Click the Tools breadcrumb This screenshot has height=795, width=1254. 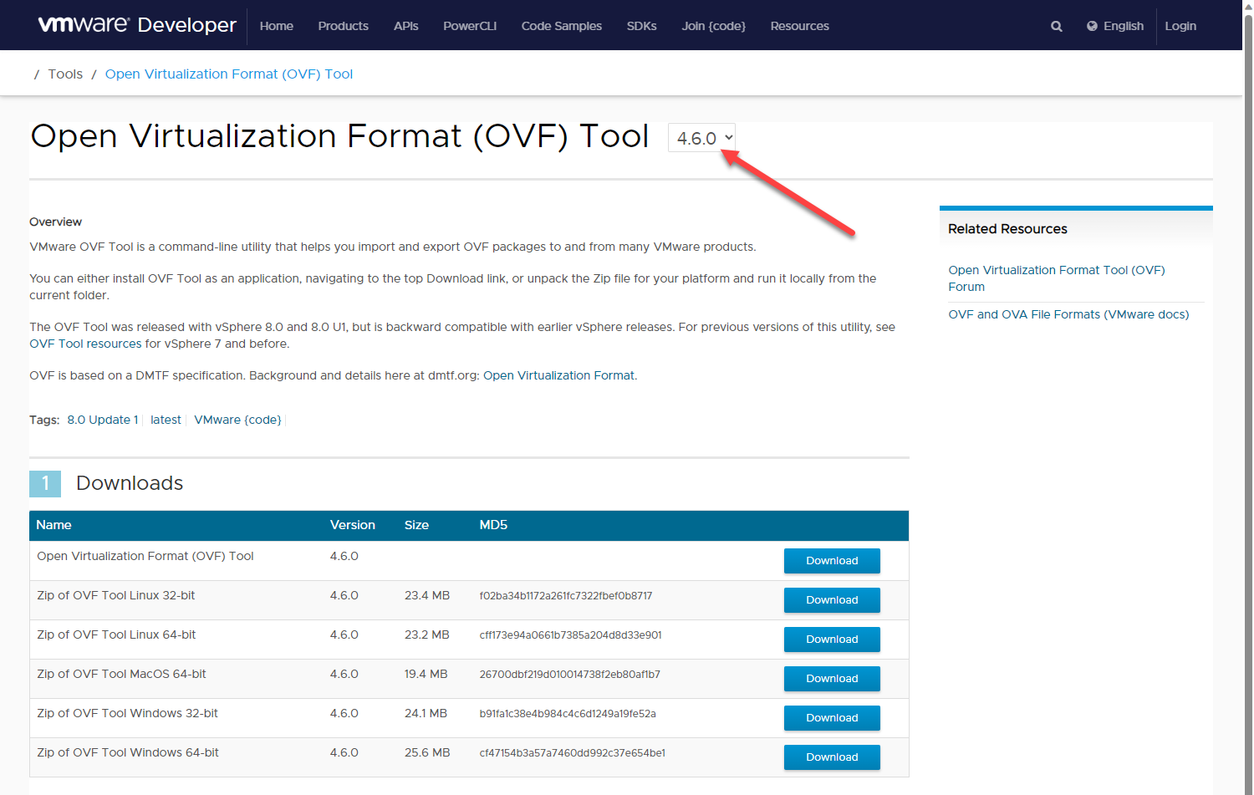(65, 74)
